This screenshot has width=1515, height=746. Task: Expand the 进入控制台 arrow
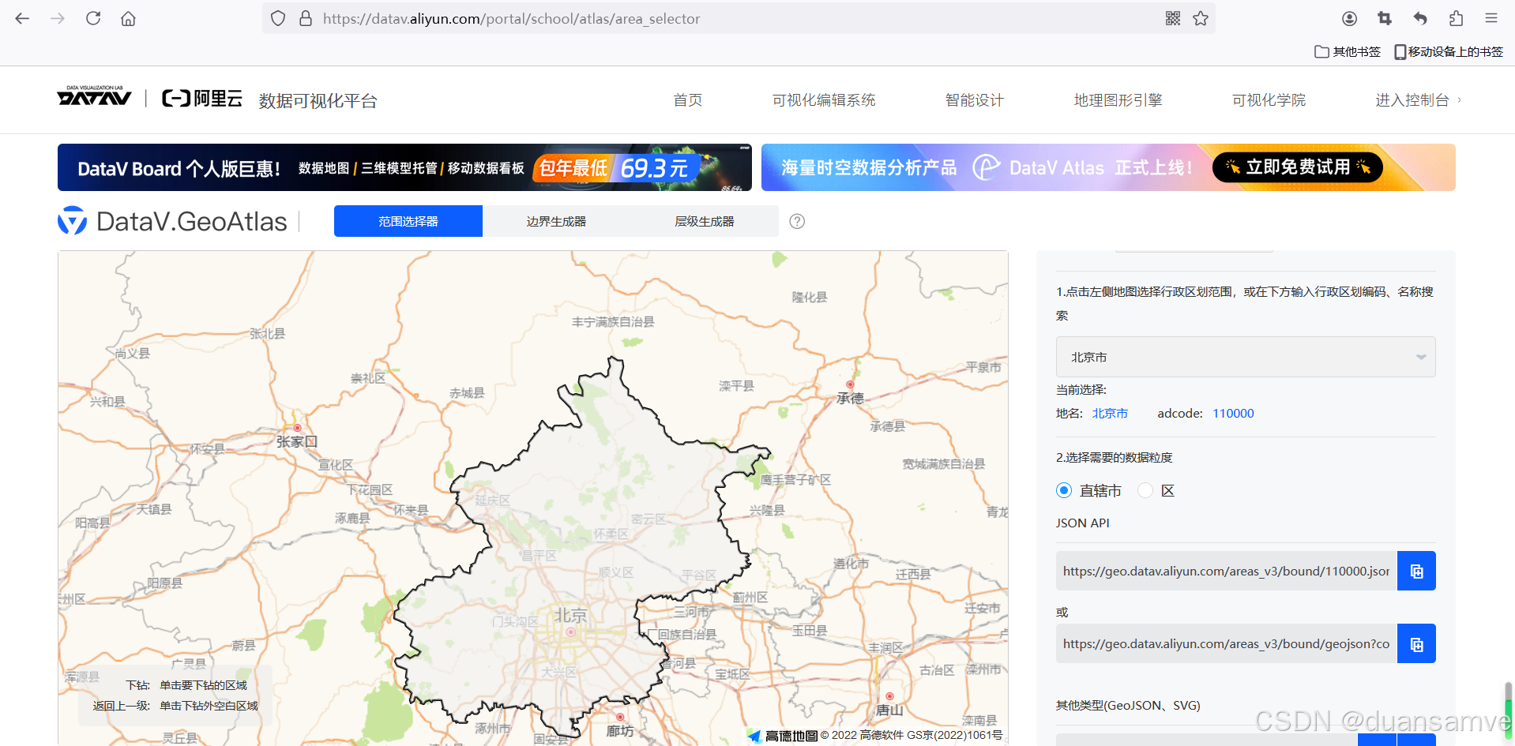1459,100
